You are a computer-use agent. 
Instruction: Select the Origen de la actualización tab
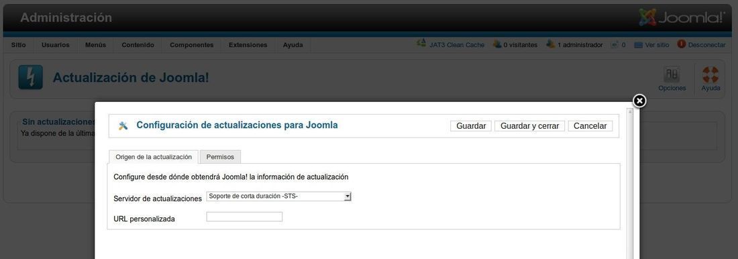154,157
